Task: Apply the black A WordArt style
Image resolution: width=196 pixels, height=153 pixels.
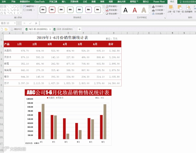Action: point(126,10)
